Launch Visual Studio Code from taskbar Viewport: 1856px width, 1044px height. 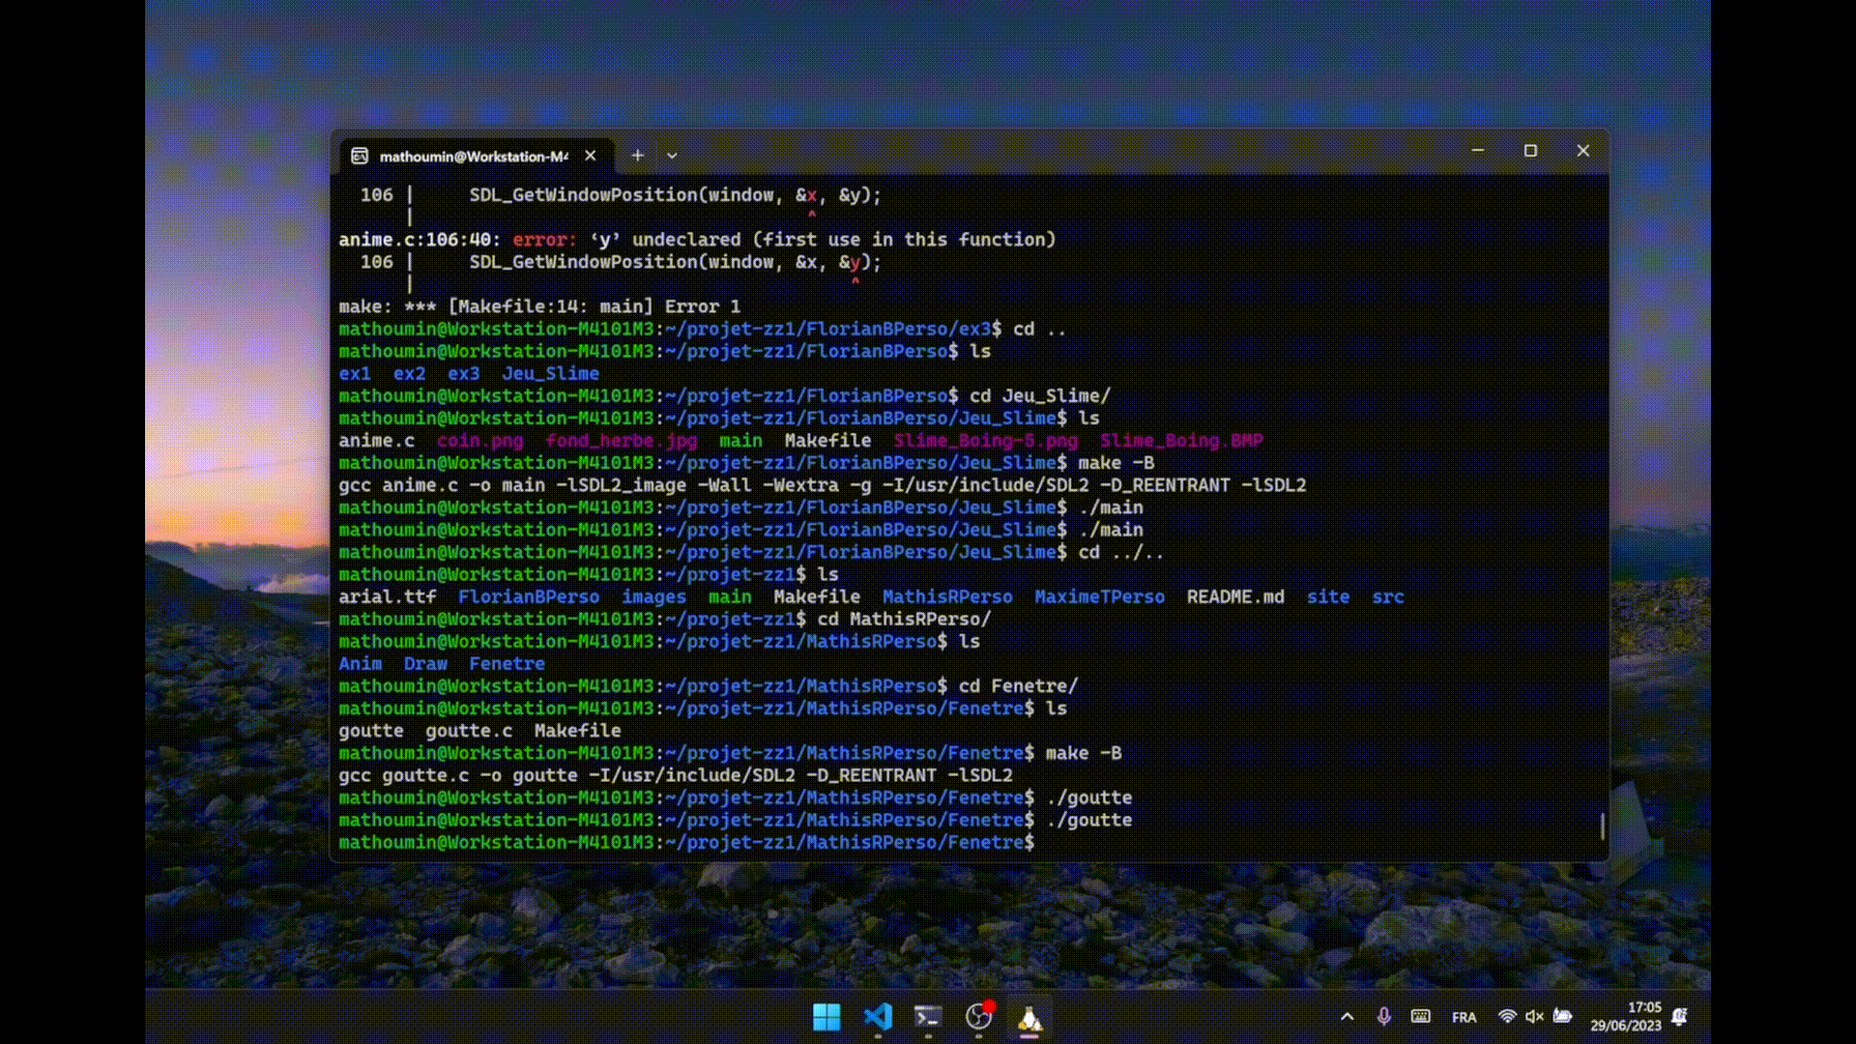pos(878,1017)
